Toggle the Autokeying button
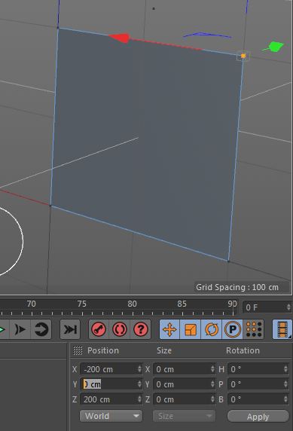293x431 pixels. 119,329
